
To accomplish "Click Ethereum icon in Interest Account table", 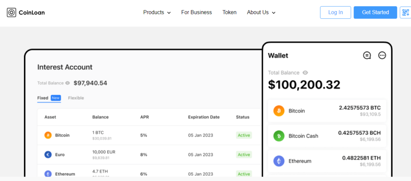I will 48,174.
